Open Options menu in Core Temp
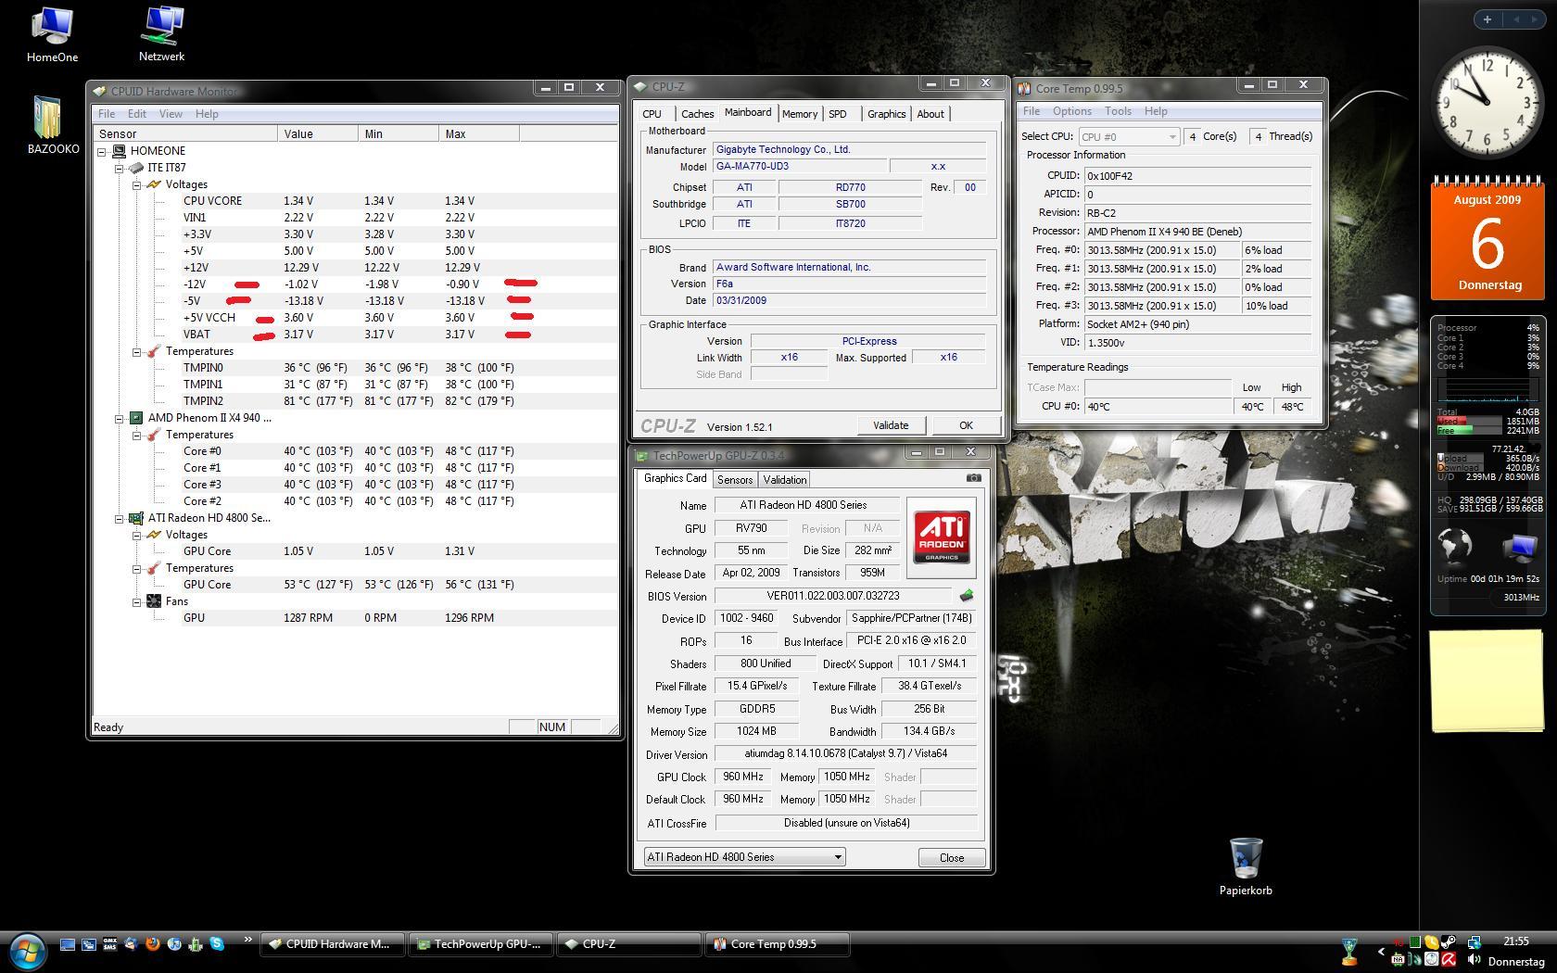The height and width of the screenshot is (973, 1557). (x=1071, y=111)
